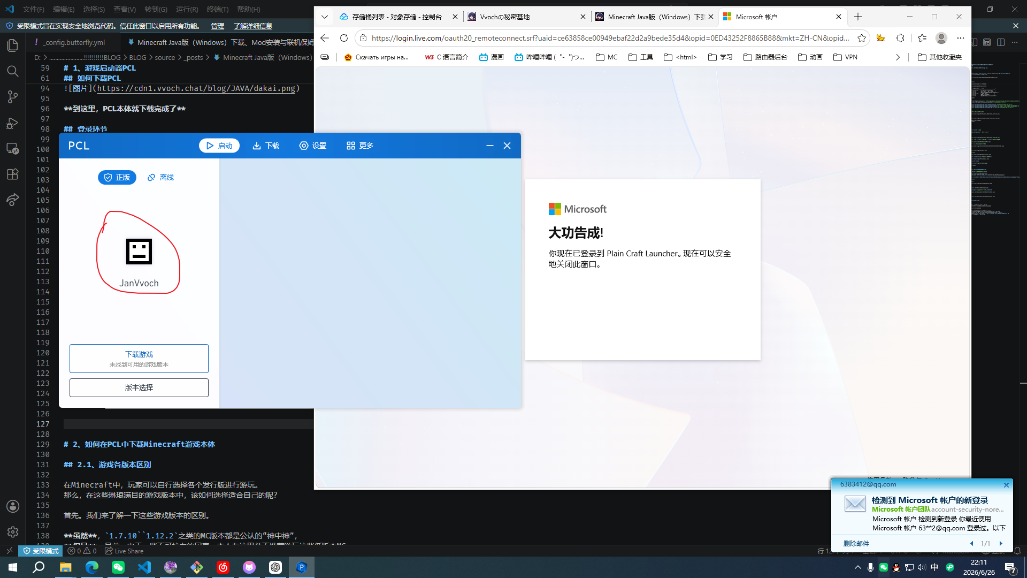Click the 了解详细信息 link

click(x=253, y=26)
